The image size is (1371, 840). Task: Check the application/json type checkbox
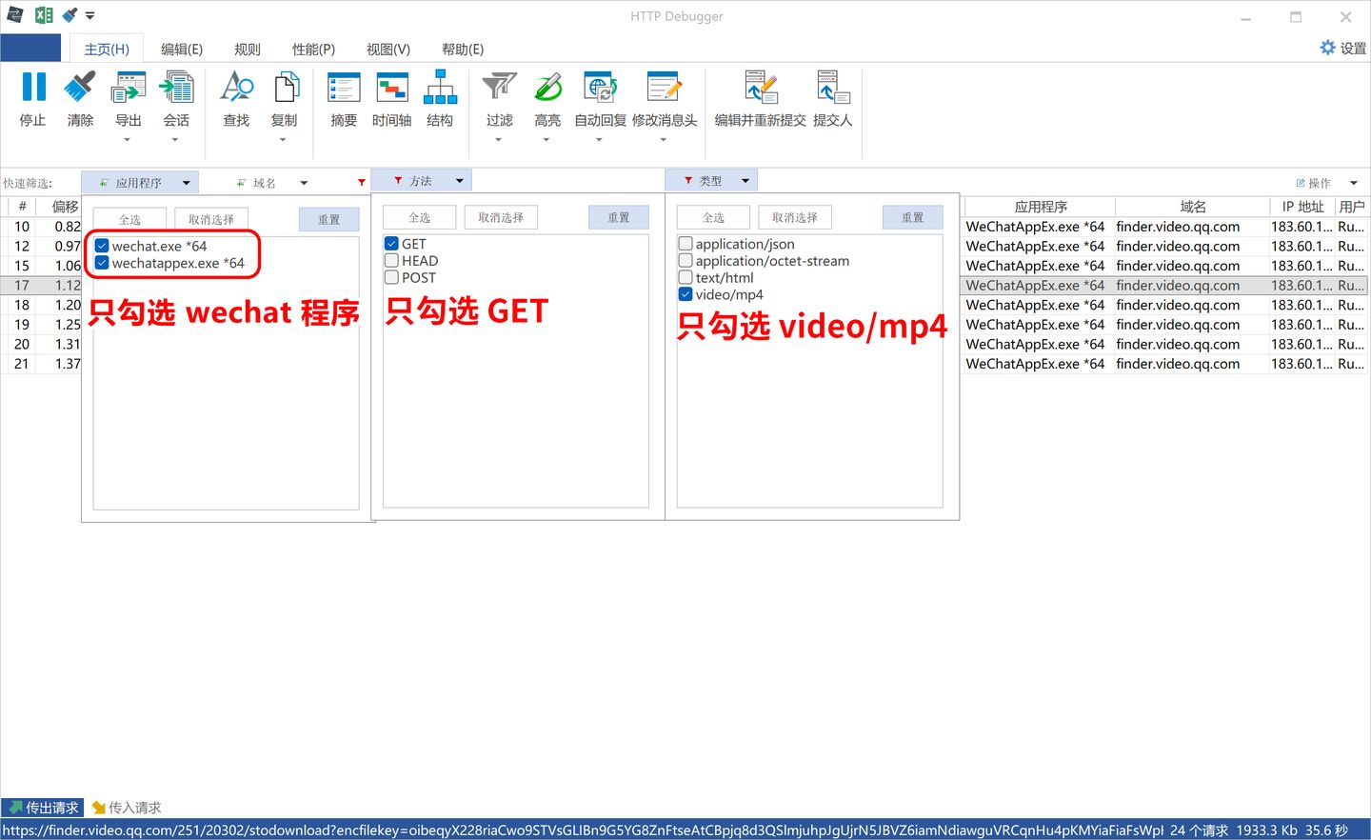tap(685, 244)
